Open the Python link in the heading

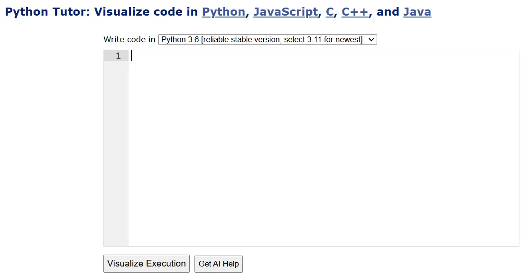223,12
